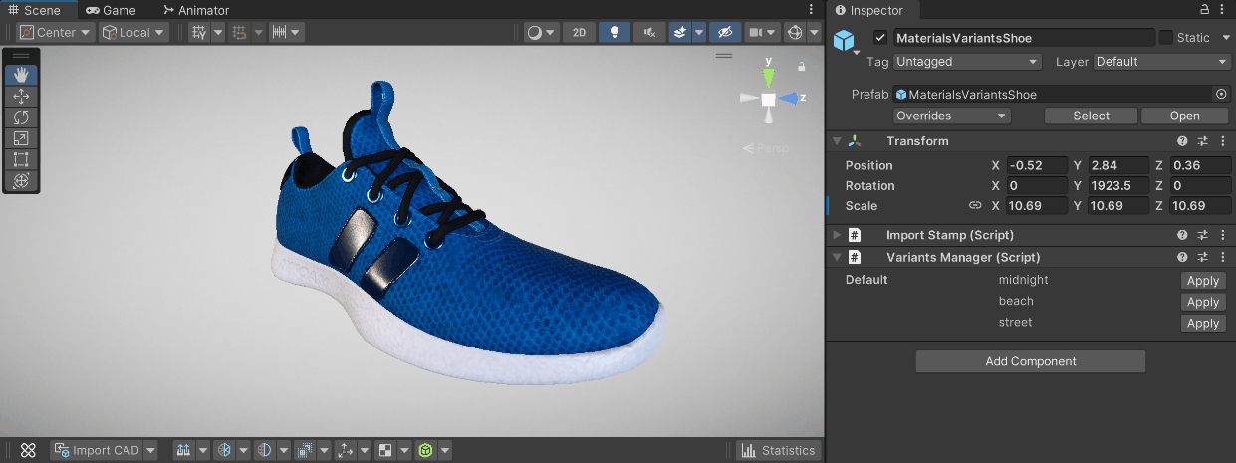The height and width of the screenshot is (463, 1236).
Task: Apply the midnight variant
Action: (1203, 281)
